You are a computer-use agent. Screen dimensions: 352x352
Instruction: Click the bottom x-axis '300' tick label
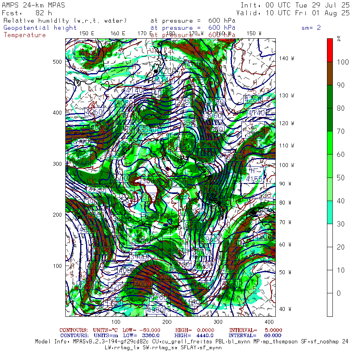point(218,322)
